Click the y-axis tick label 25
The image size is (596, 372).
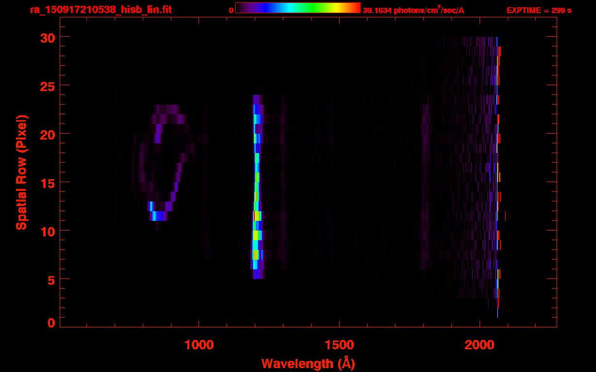(47, 85)
